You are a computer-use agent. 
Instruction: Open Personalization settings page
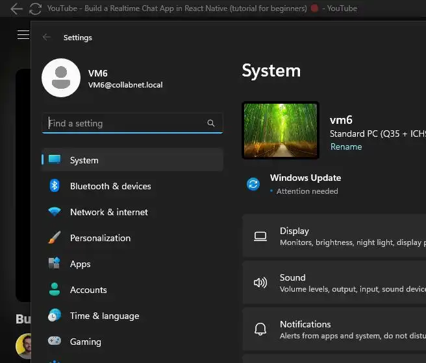132,238
